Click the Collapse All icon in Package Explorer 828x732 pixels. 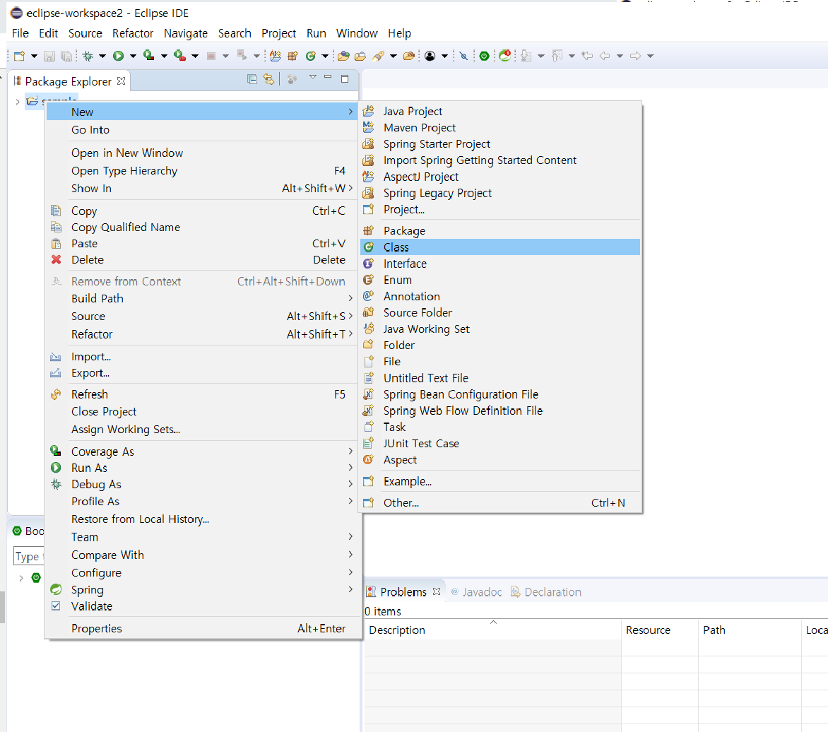point(252,79)
